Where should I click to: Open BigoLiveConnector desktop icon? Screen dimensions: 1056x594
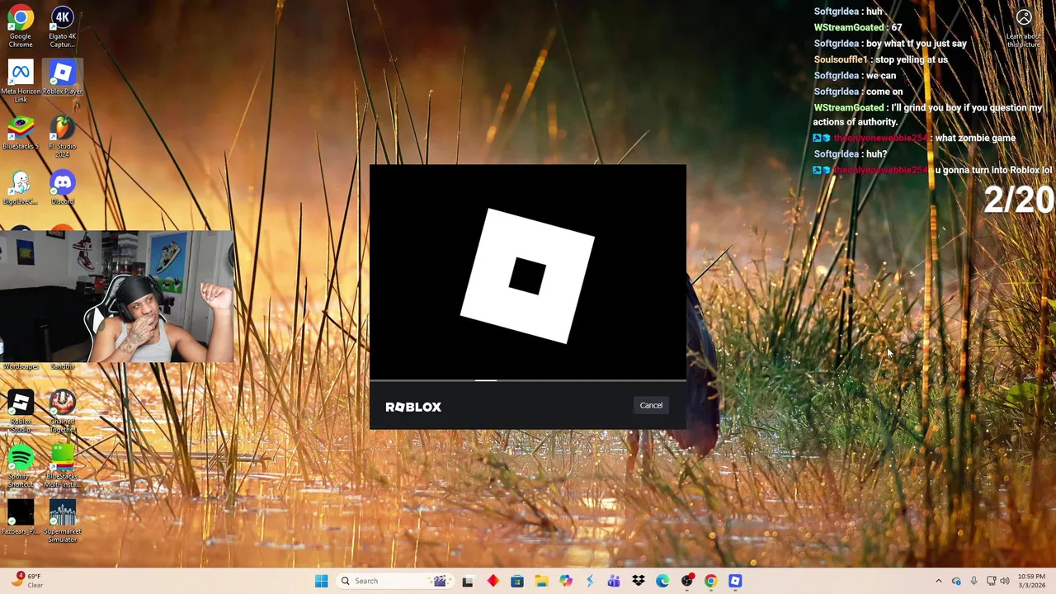click(21, 188)
